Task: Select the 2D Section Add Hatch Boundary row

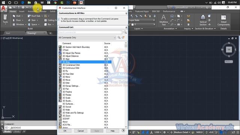Action: click(85, 47)
